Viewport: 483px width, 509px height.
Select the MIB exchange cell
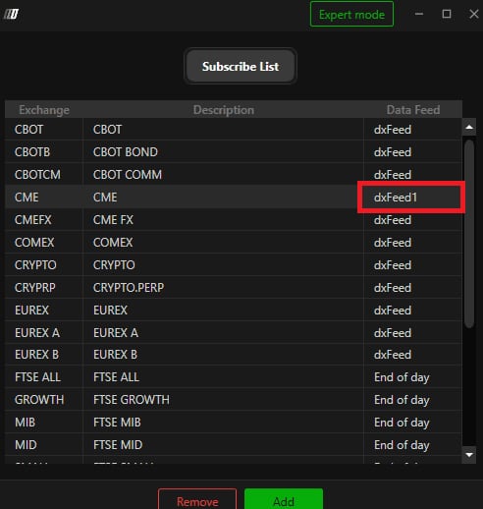coord(44,423)
